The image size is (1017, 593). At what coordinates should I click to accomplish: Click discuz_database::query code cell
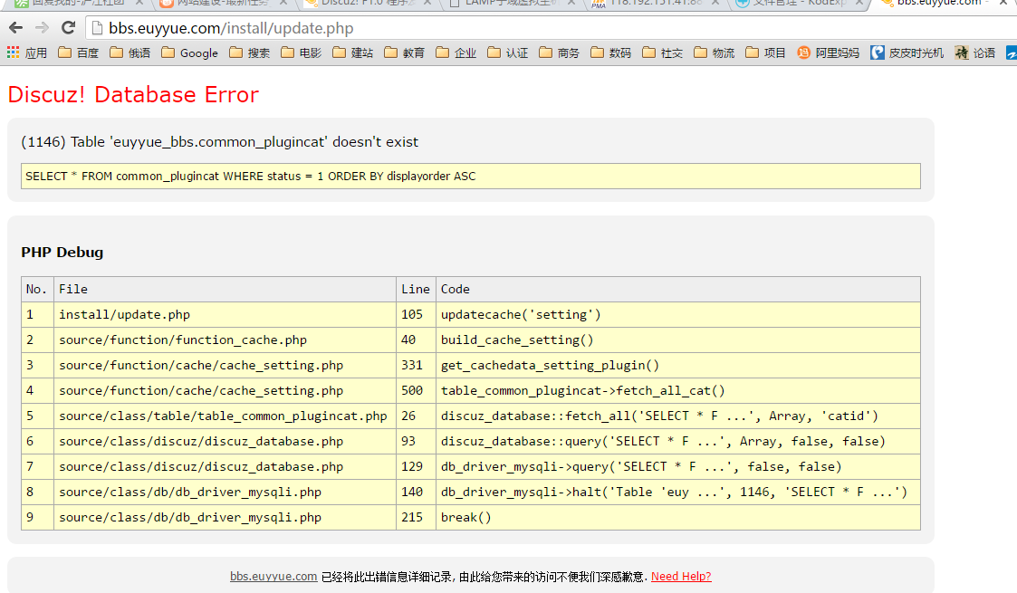677,441
